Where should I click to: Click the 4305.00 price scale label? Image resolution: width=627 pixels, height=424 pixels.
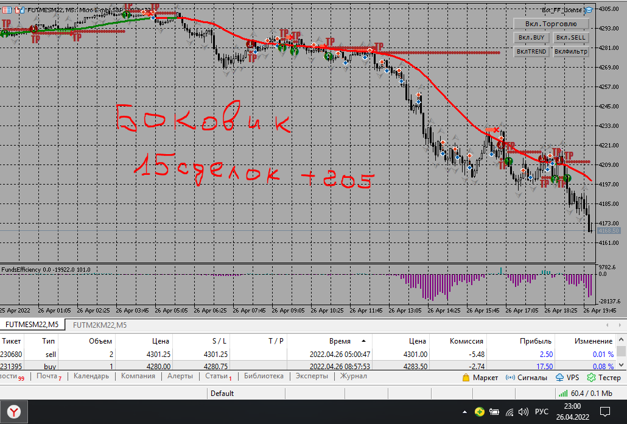[x=609, y=9]
